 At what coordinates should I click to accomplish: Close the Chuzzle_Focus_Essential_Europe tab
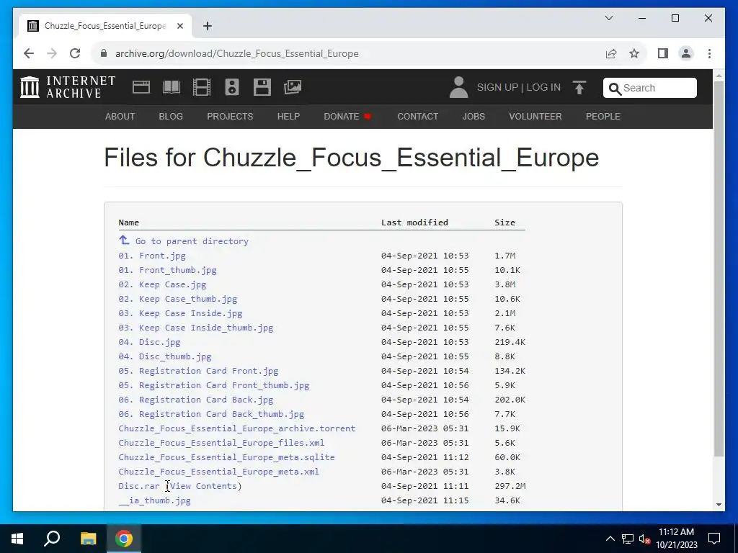pyautogui.click(x=179, y=26)
